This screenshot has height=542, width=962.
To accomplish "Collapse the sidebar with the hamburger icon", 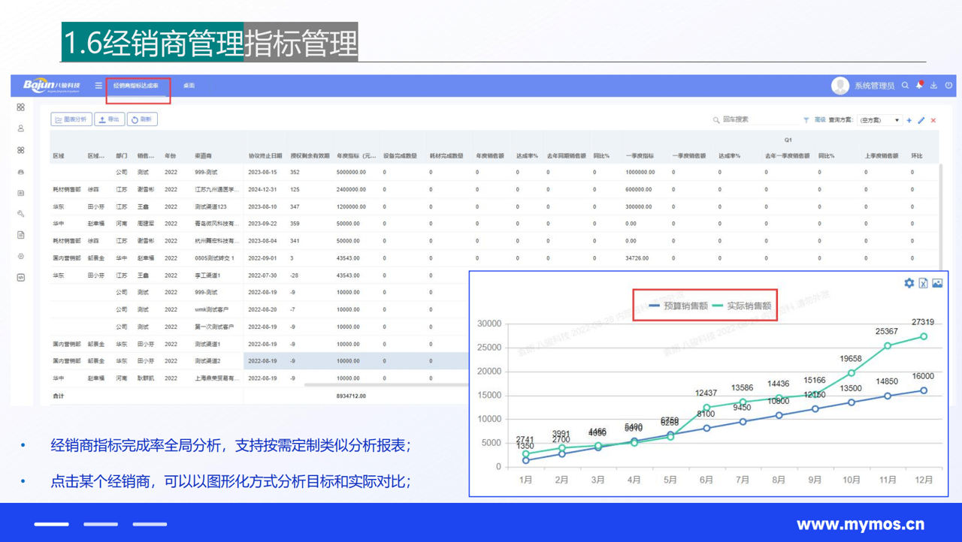I will tap(98, 86).
